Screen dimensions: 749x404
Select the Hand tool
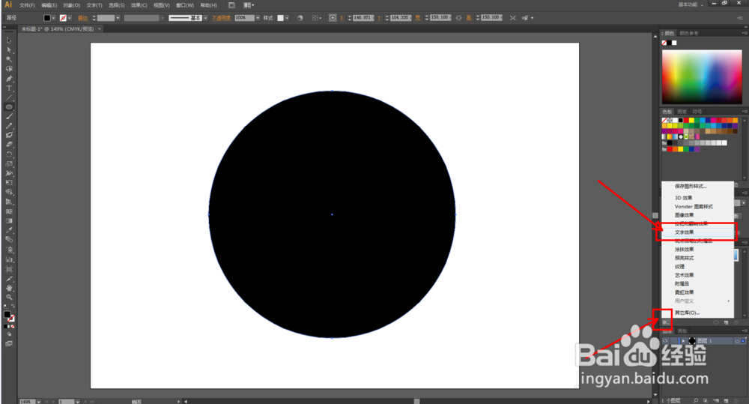[9, 288]
